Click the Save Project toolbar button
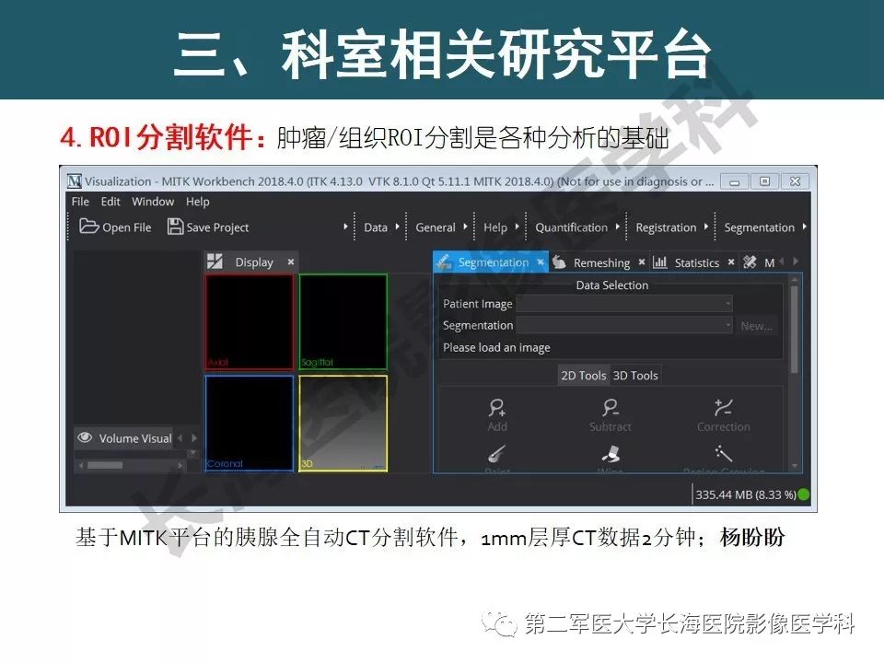The width and height of the screenshot is (884, 663). [208, 227]
